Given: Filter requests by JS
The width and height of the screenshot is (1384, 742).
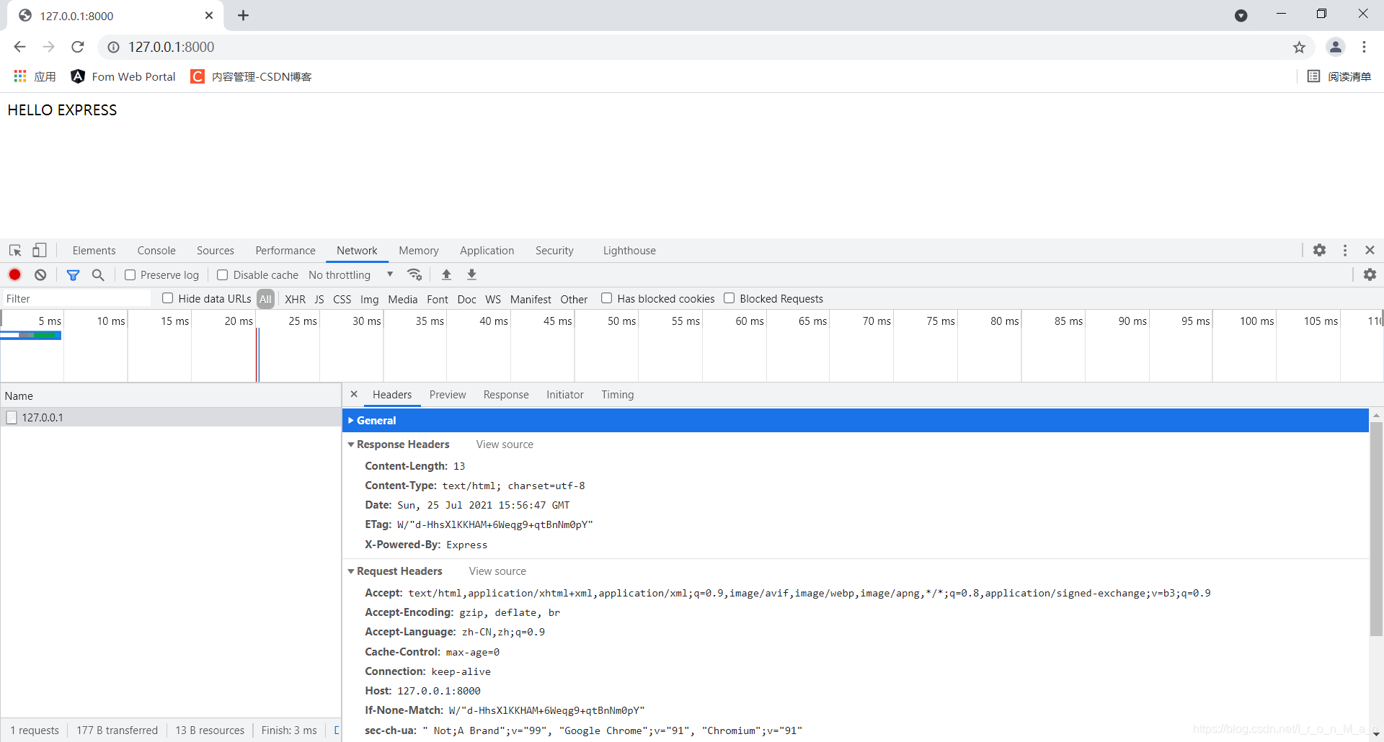Looking at the screenshot, I should point(319,299).
